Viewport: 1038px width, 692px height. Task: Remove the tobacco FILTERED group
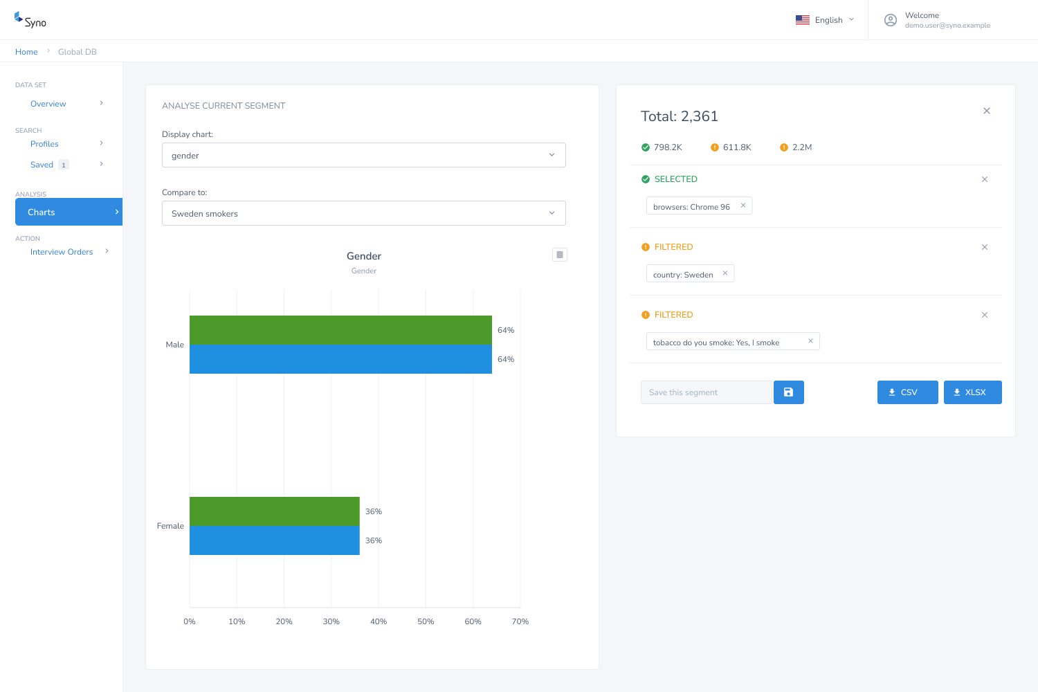(x=985, y=315)
